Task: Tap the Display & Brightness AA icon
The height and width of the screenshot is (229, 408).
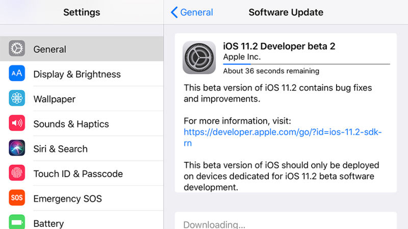Action: coord(17,73)
